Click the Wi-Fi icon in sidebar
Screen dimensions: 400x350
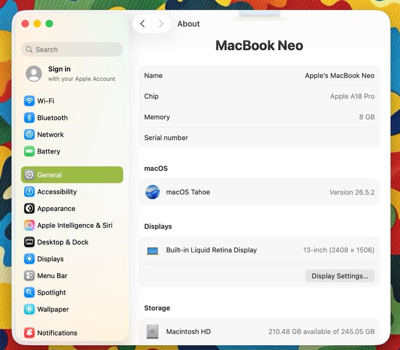tap(29, 101)
